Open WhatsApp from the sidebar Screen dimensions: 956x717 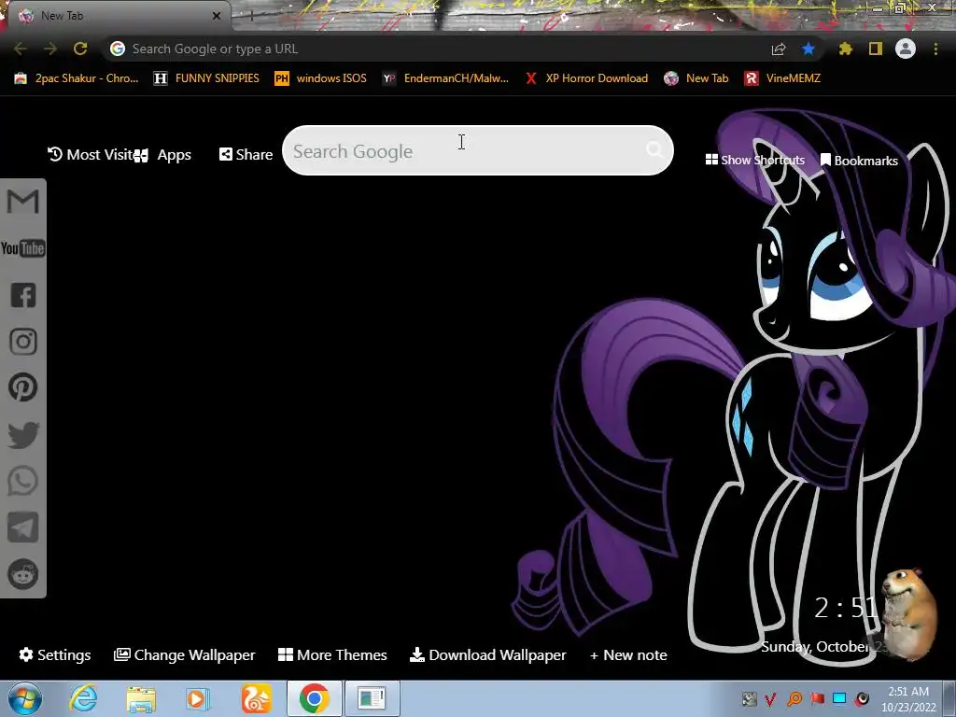(x=23, y=481)
